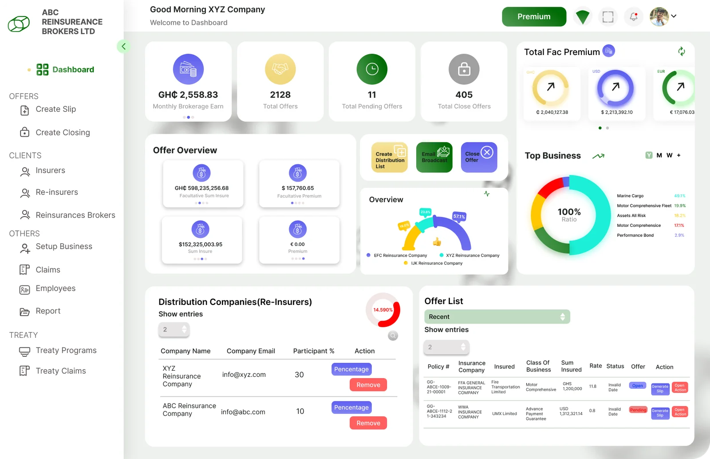Open notifications bell icon

pos(634,17)
